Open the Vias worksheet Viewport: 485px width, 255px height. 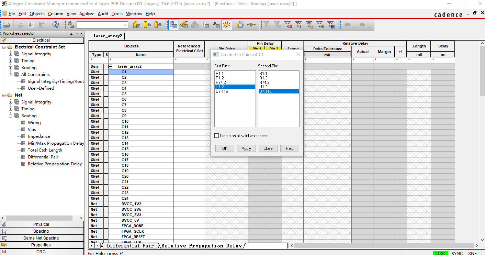pyautogui.click(x=32, y=130)
